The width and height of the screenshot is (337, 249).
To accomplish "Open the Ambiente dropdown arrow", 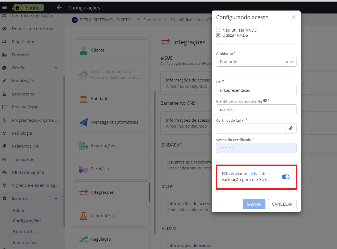I will coord(292,62).
